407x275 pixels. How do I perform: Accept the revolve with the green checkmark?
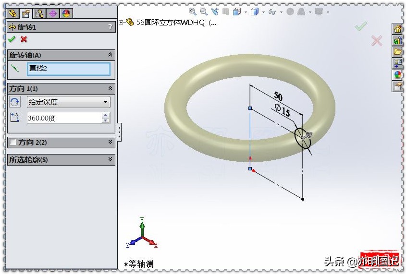12,39
